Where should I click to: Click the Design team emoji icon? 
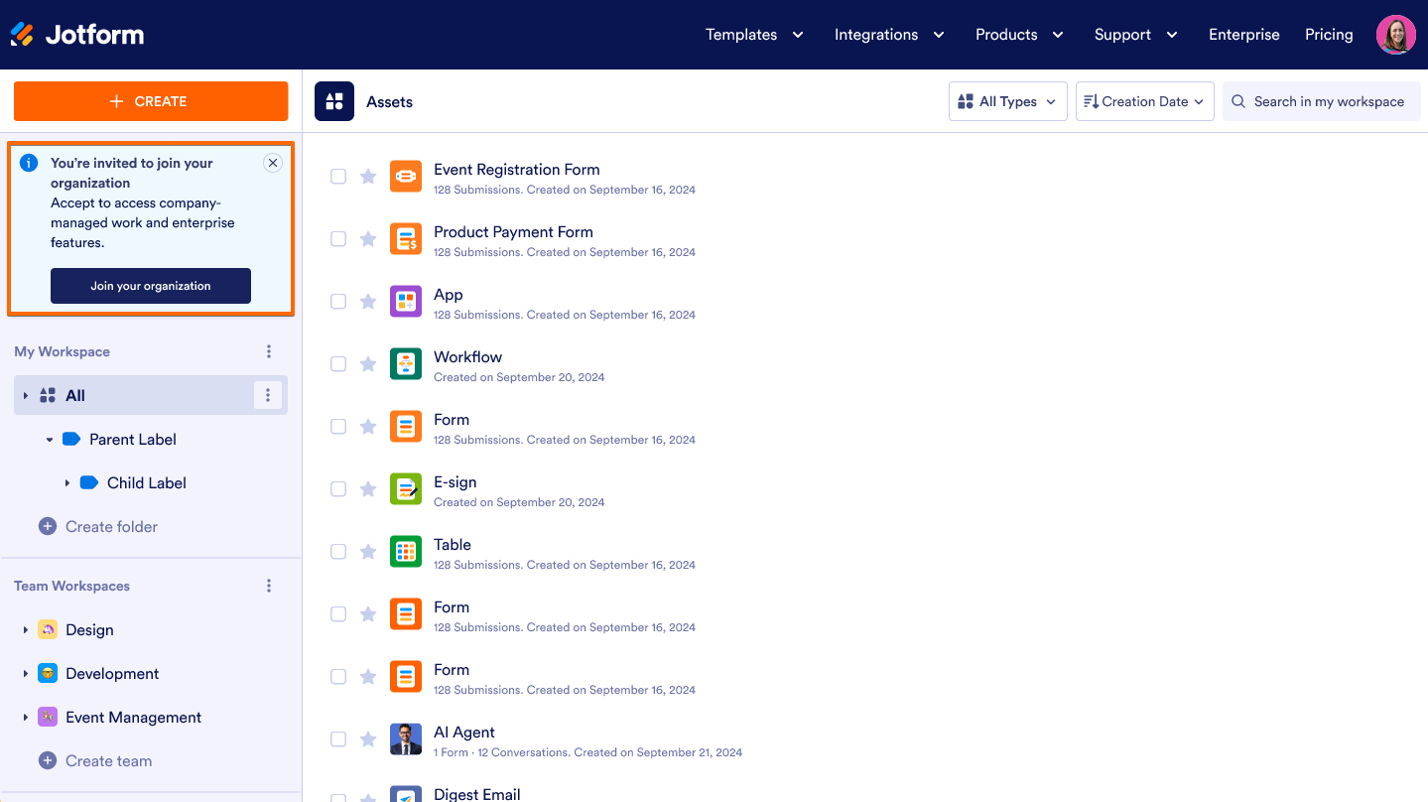(48, 629)
